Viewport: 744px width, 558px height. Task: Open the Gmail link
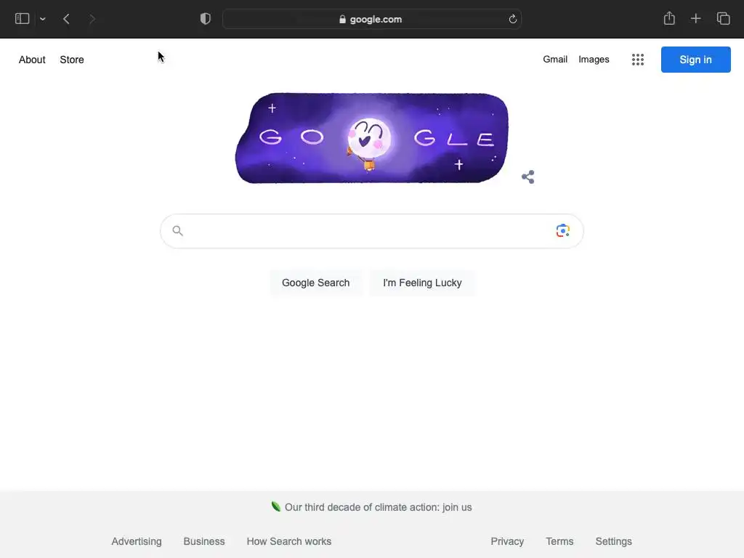coord(555,60)
